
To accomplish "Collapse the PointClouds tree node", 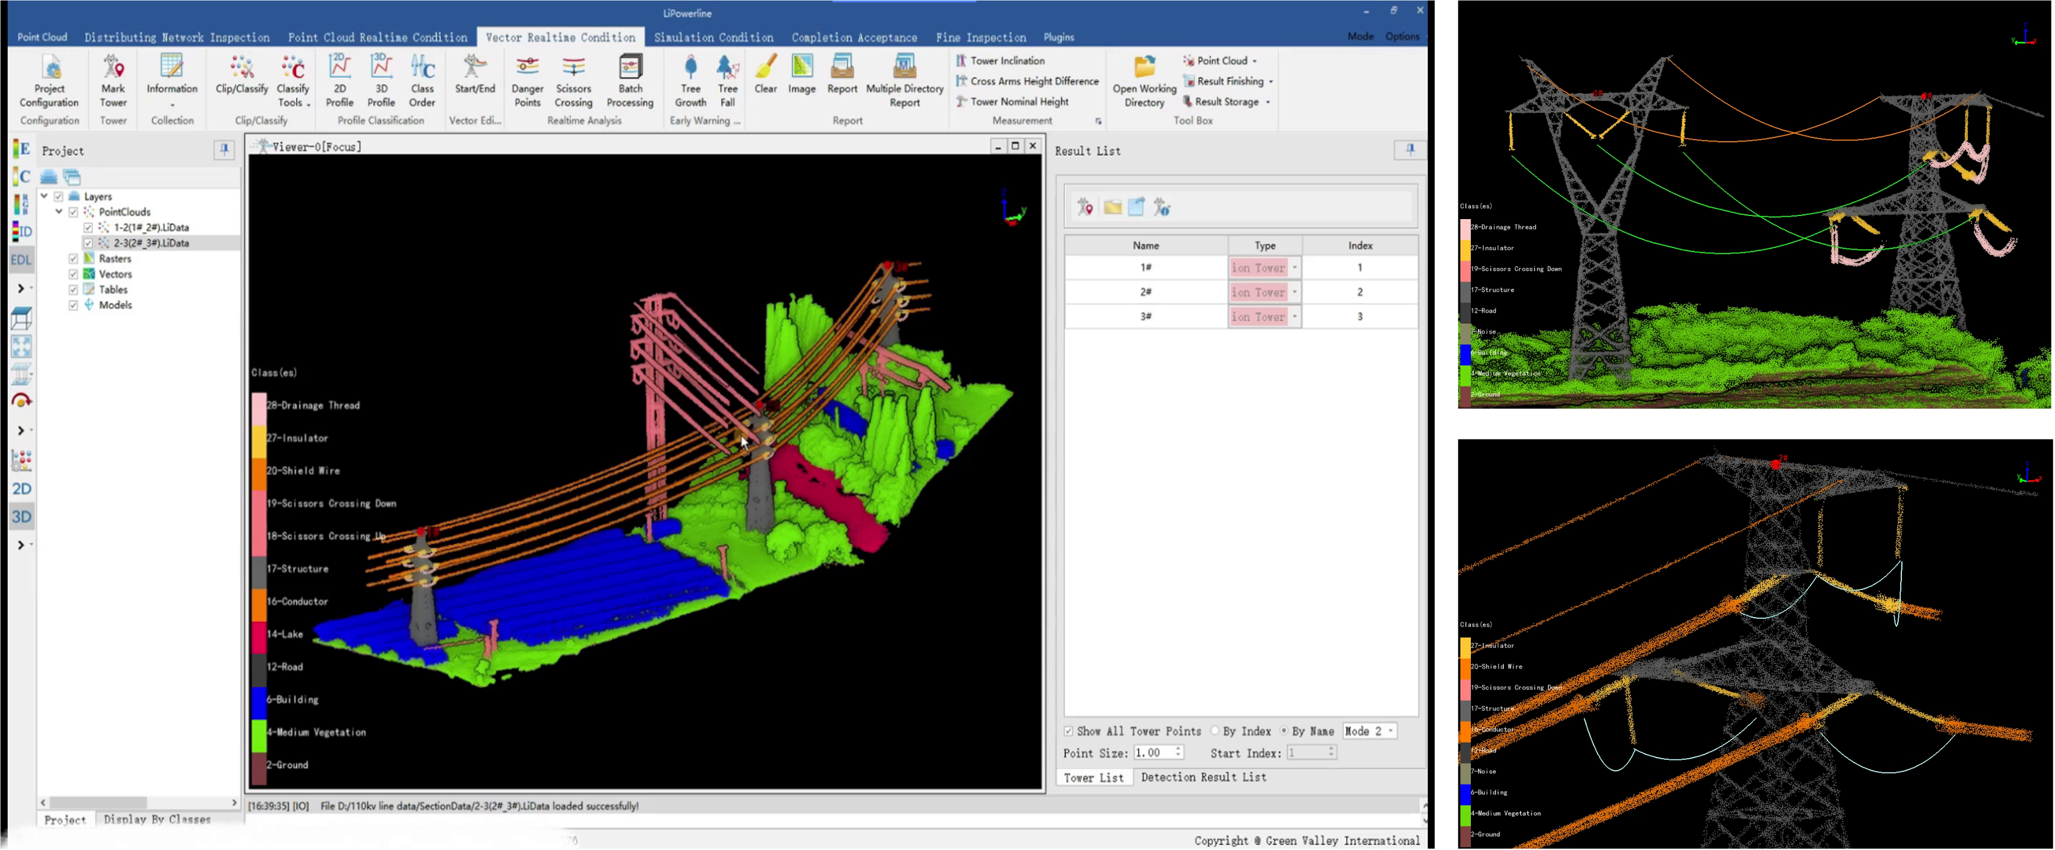I will pyautogui.click(x=59, y=212).
